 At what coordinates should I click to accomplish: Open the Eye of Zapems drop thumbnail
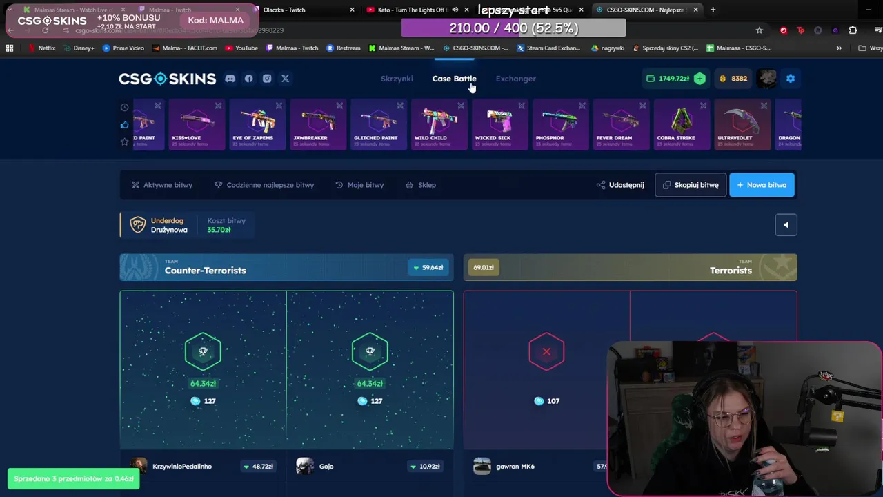tap(257, 124)
